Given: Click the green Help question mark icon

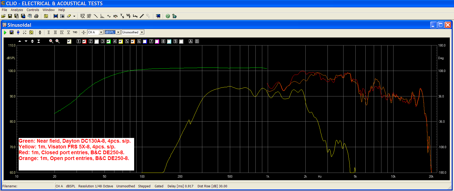Looking at the screenshot, I should [x=168, y=16].
